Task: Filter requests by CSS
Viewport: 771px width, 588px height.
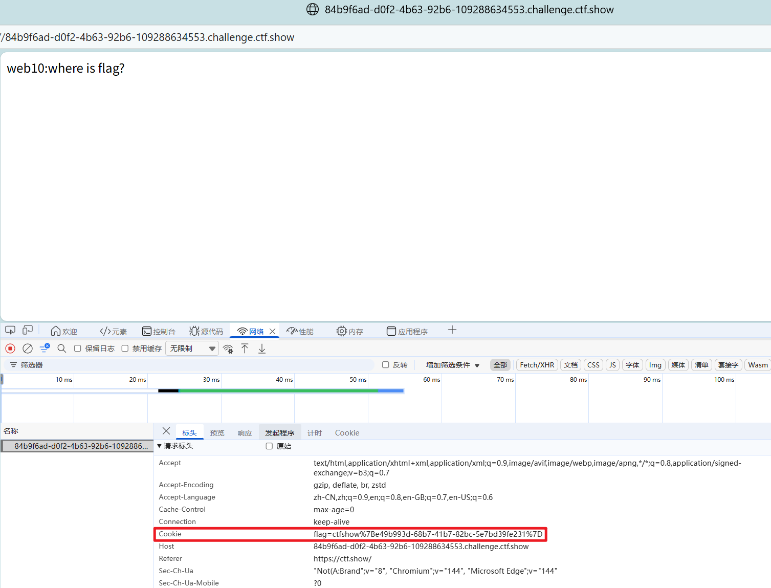Action: point(593,365)
